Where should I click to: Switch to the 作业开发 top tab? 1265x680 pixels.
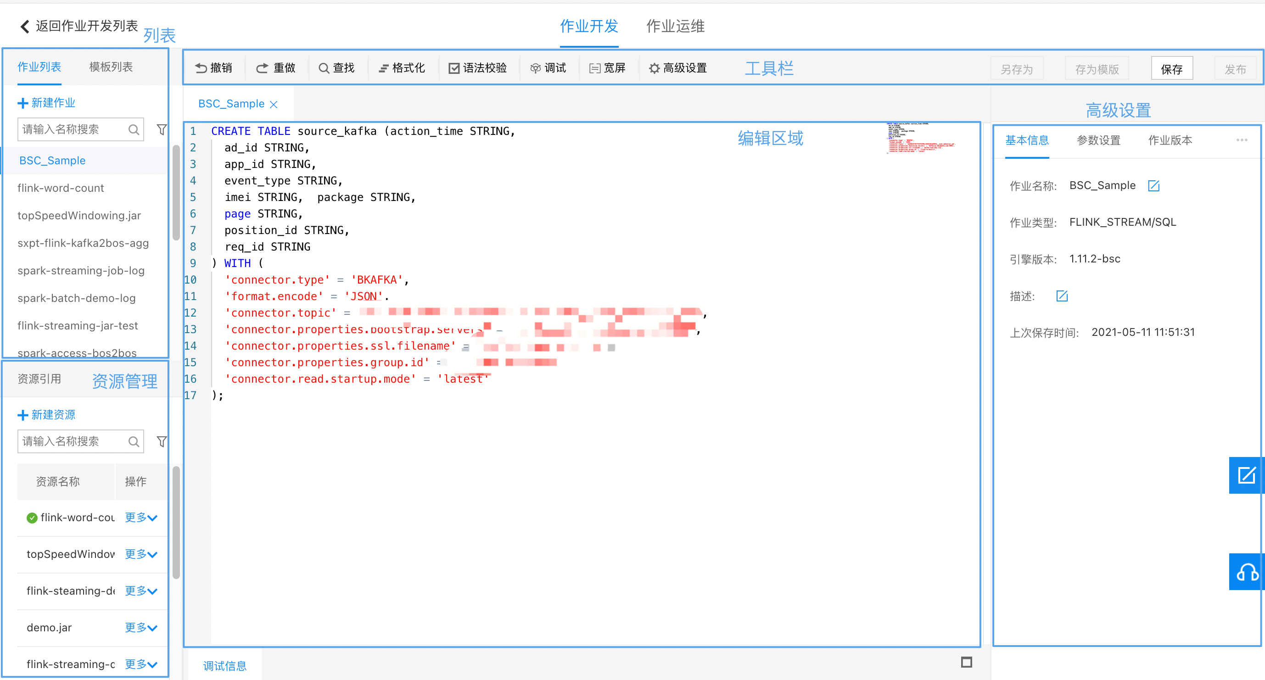pos(589,27)
